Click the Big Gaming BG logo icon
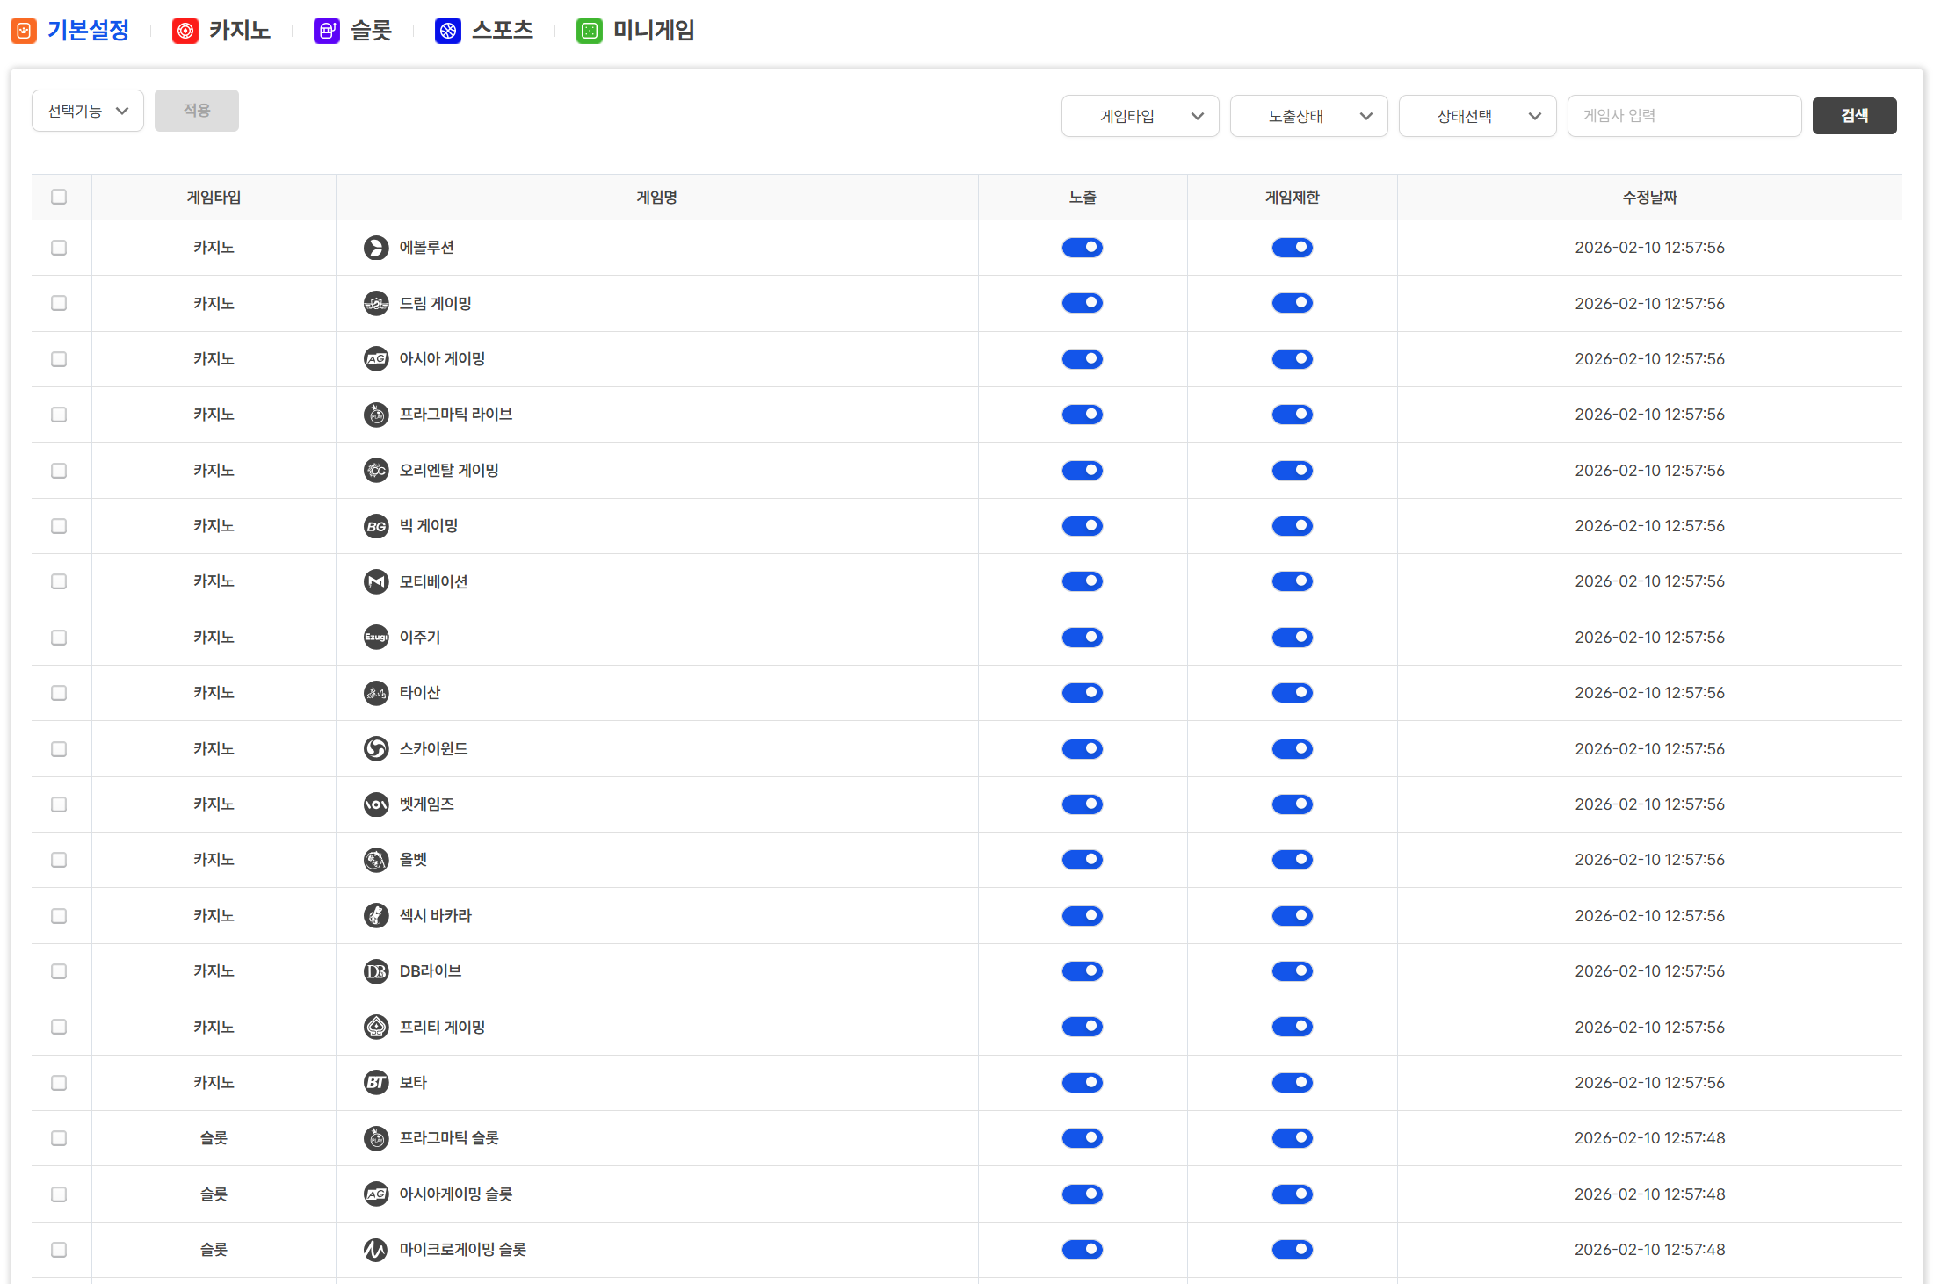The height and width of the screenshot is (1284, 1934). (x=376, y=526)
